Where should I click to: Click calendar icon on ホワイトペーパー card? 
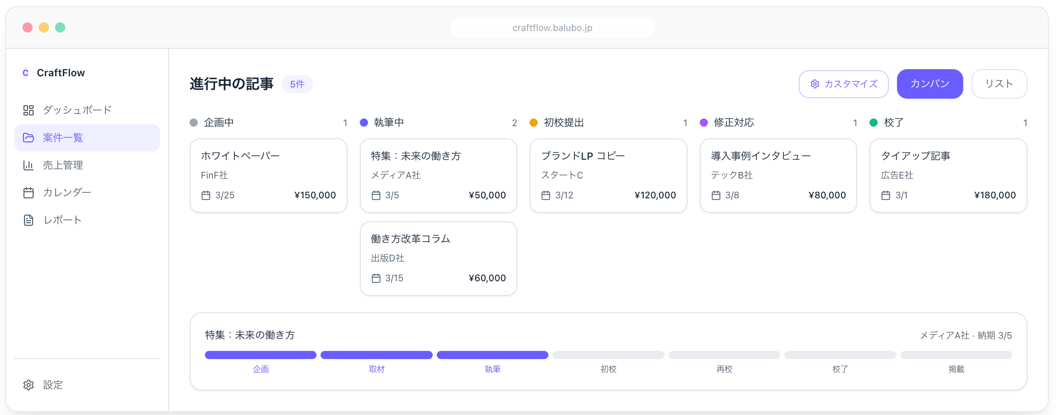pos(206,195)
